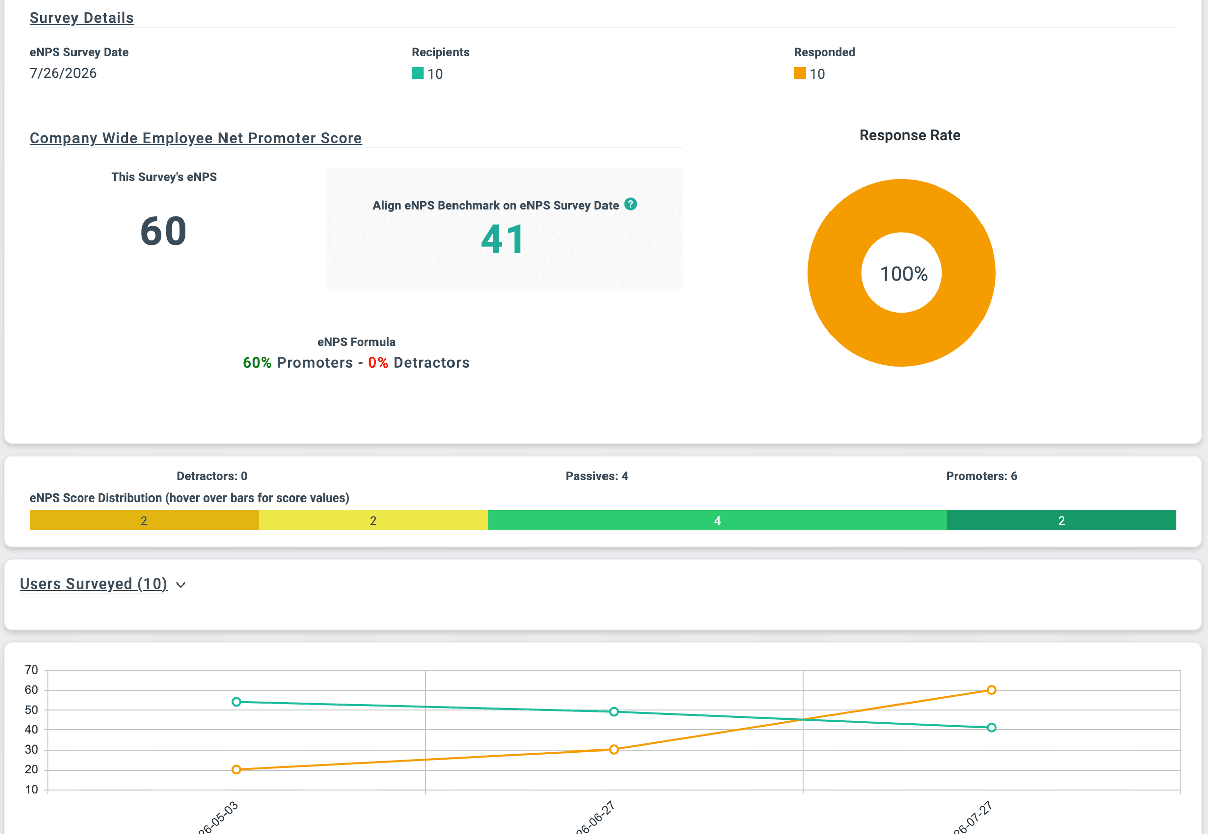
Task: Open the Users Surveyed (10) heading
Action: (x=94, y=583)
